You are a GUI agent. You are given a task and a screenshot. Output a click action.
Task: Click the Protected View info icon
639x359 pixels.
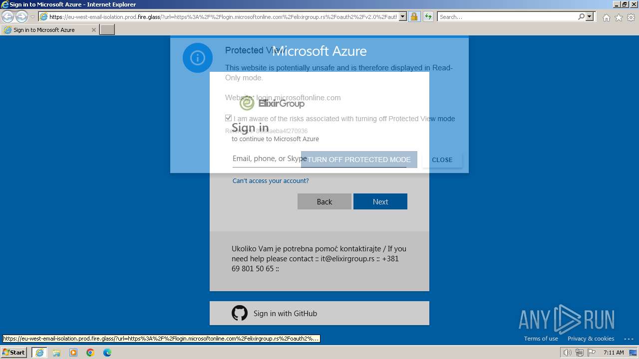tap(198, 58)
